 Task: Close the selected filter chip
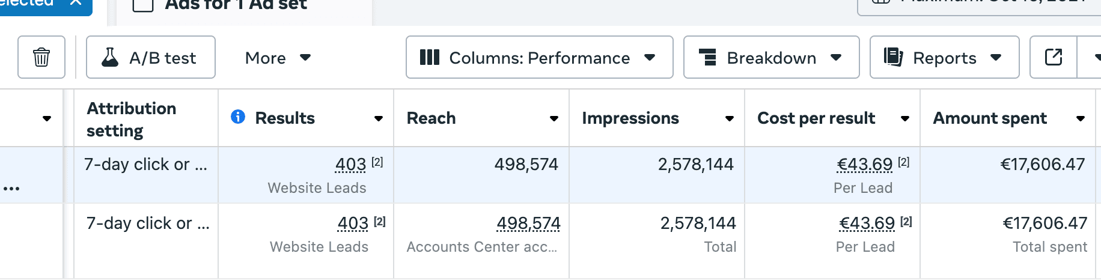click(76, 3)
